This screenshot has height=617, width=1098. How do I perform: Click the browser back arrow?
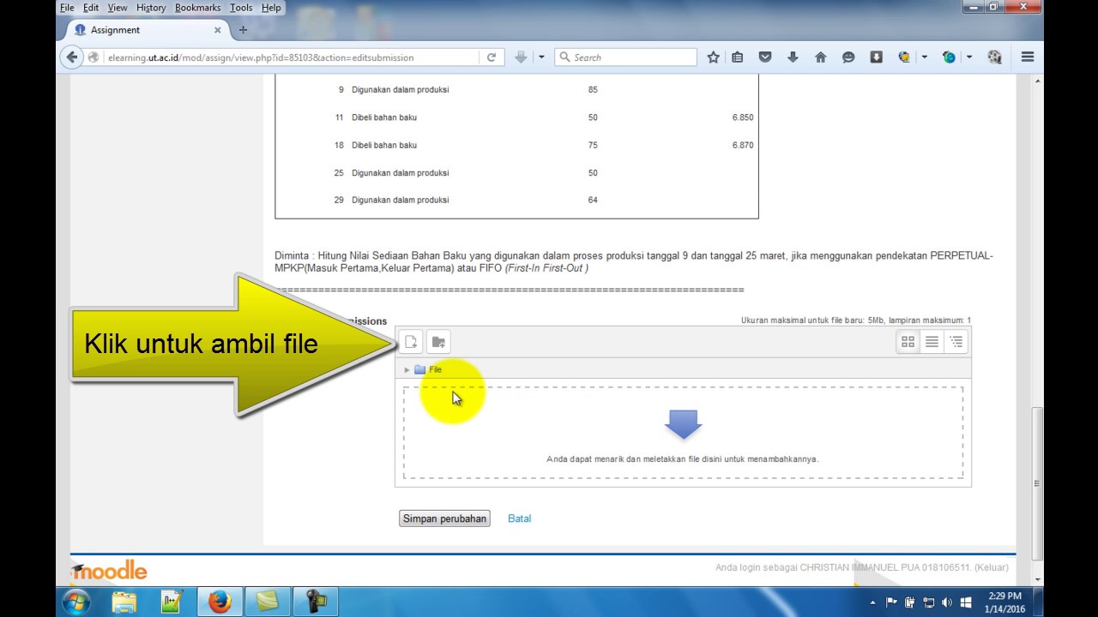coord(72,57)
